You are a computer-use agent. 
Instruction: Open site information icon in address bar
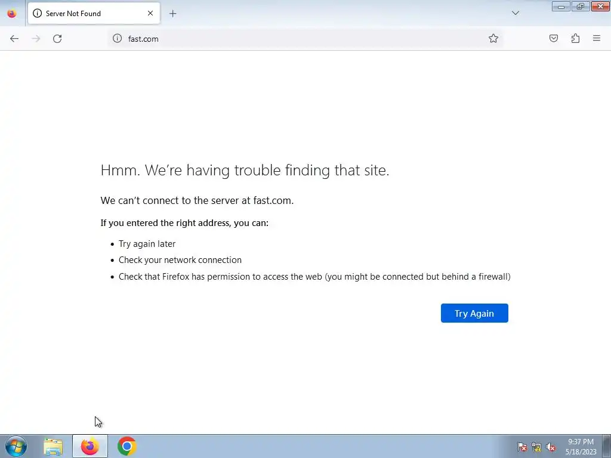pos(118,38)
